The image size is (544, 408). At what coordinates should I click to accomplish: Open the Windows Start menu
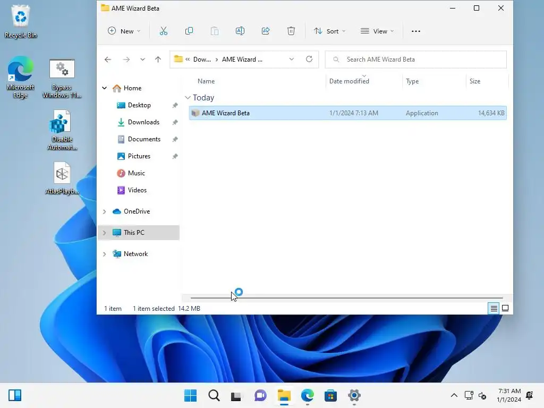point(190,395)
